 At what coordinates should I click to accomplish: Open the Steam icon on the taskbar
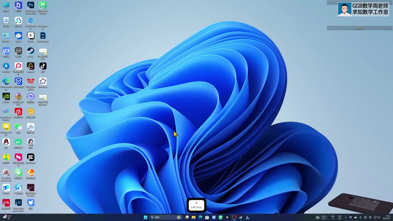click(x=241, y=217)
